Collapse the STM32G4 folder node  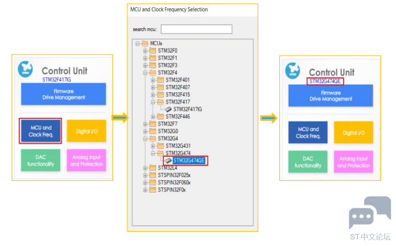click(145, 139)
